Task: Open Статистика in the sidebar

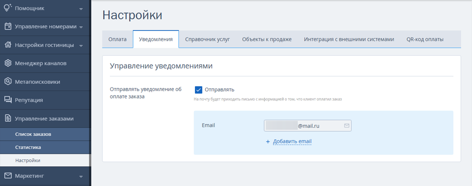Action: point(45,147)
